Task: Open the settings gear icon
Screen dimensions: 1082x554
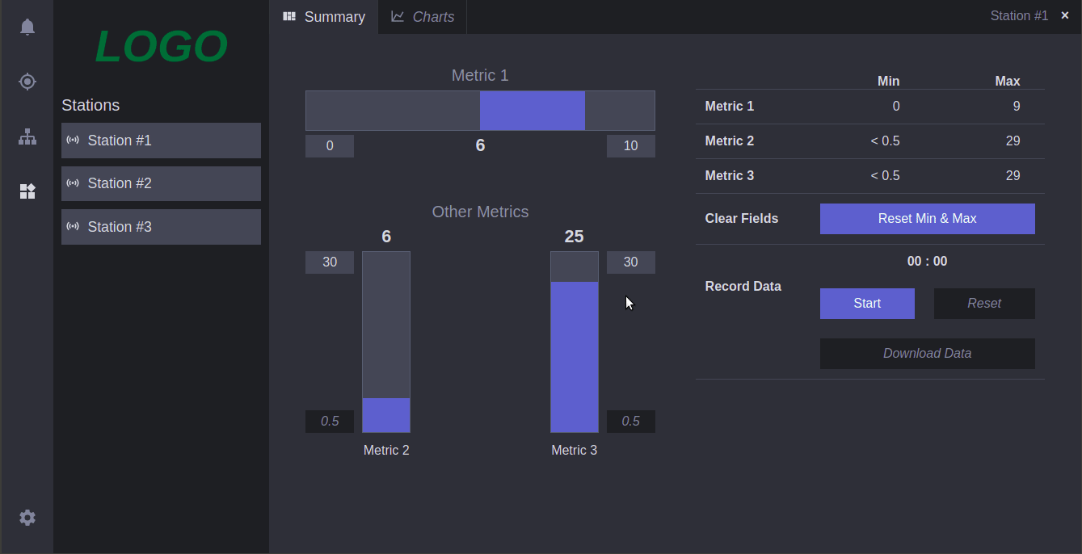Action: coord(27,518)
